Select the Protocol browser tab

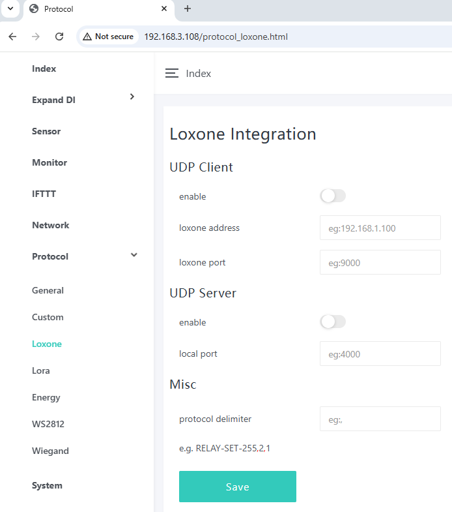[x=98, y=9]
